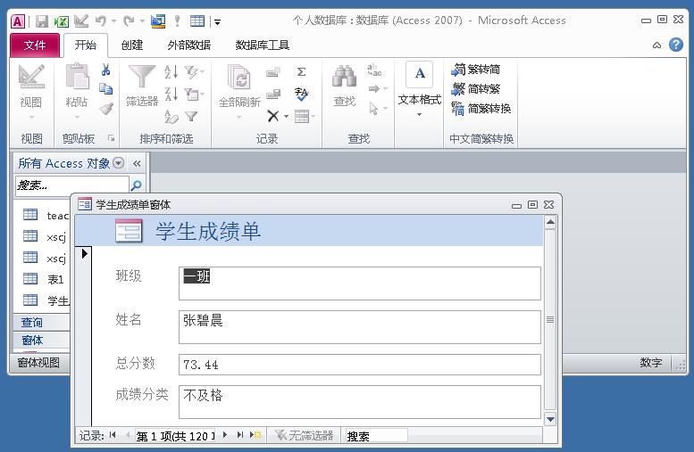Click the Excel export icon in the quick access toolbar
694x452 pixels.
61,21
